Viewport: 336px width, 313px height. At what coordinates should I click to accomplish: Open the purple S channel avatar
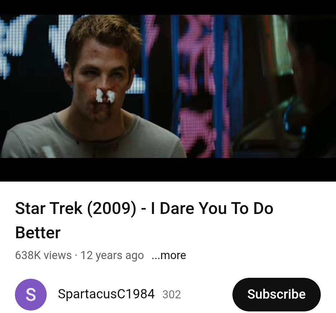[30, 294]
